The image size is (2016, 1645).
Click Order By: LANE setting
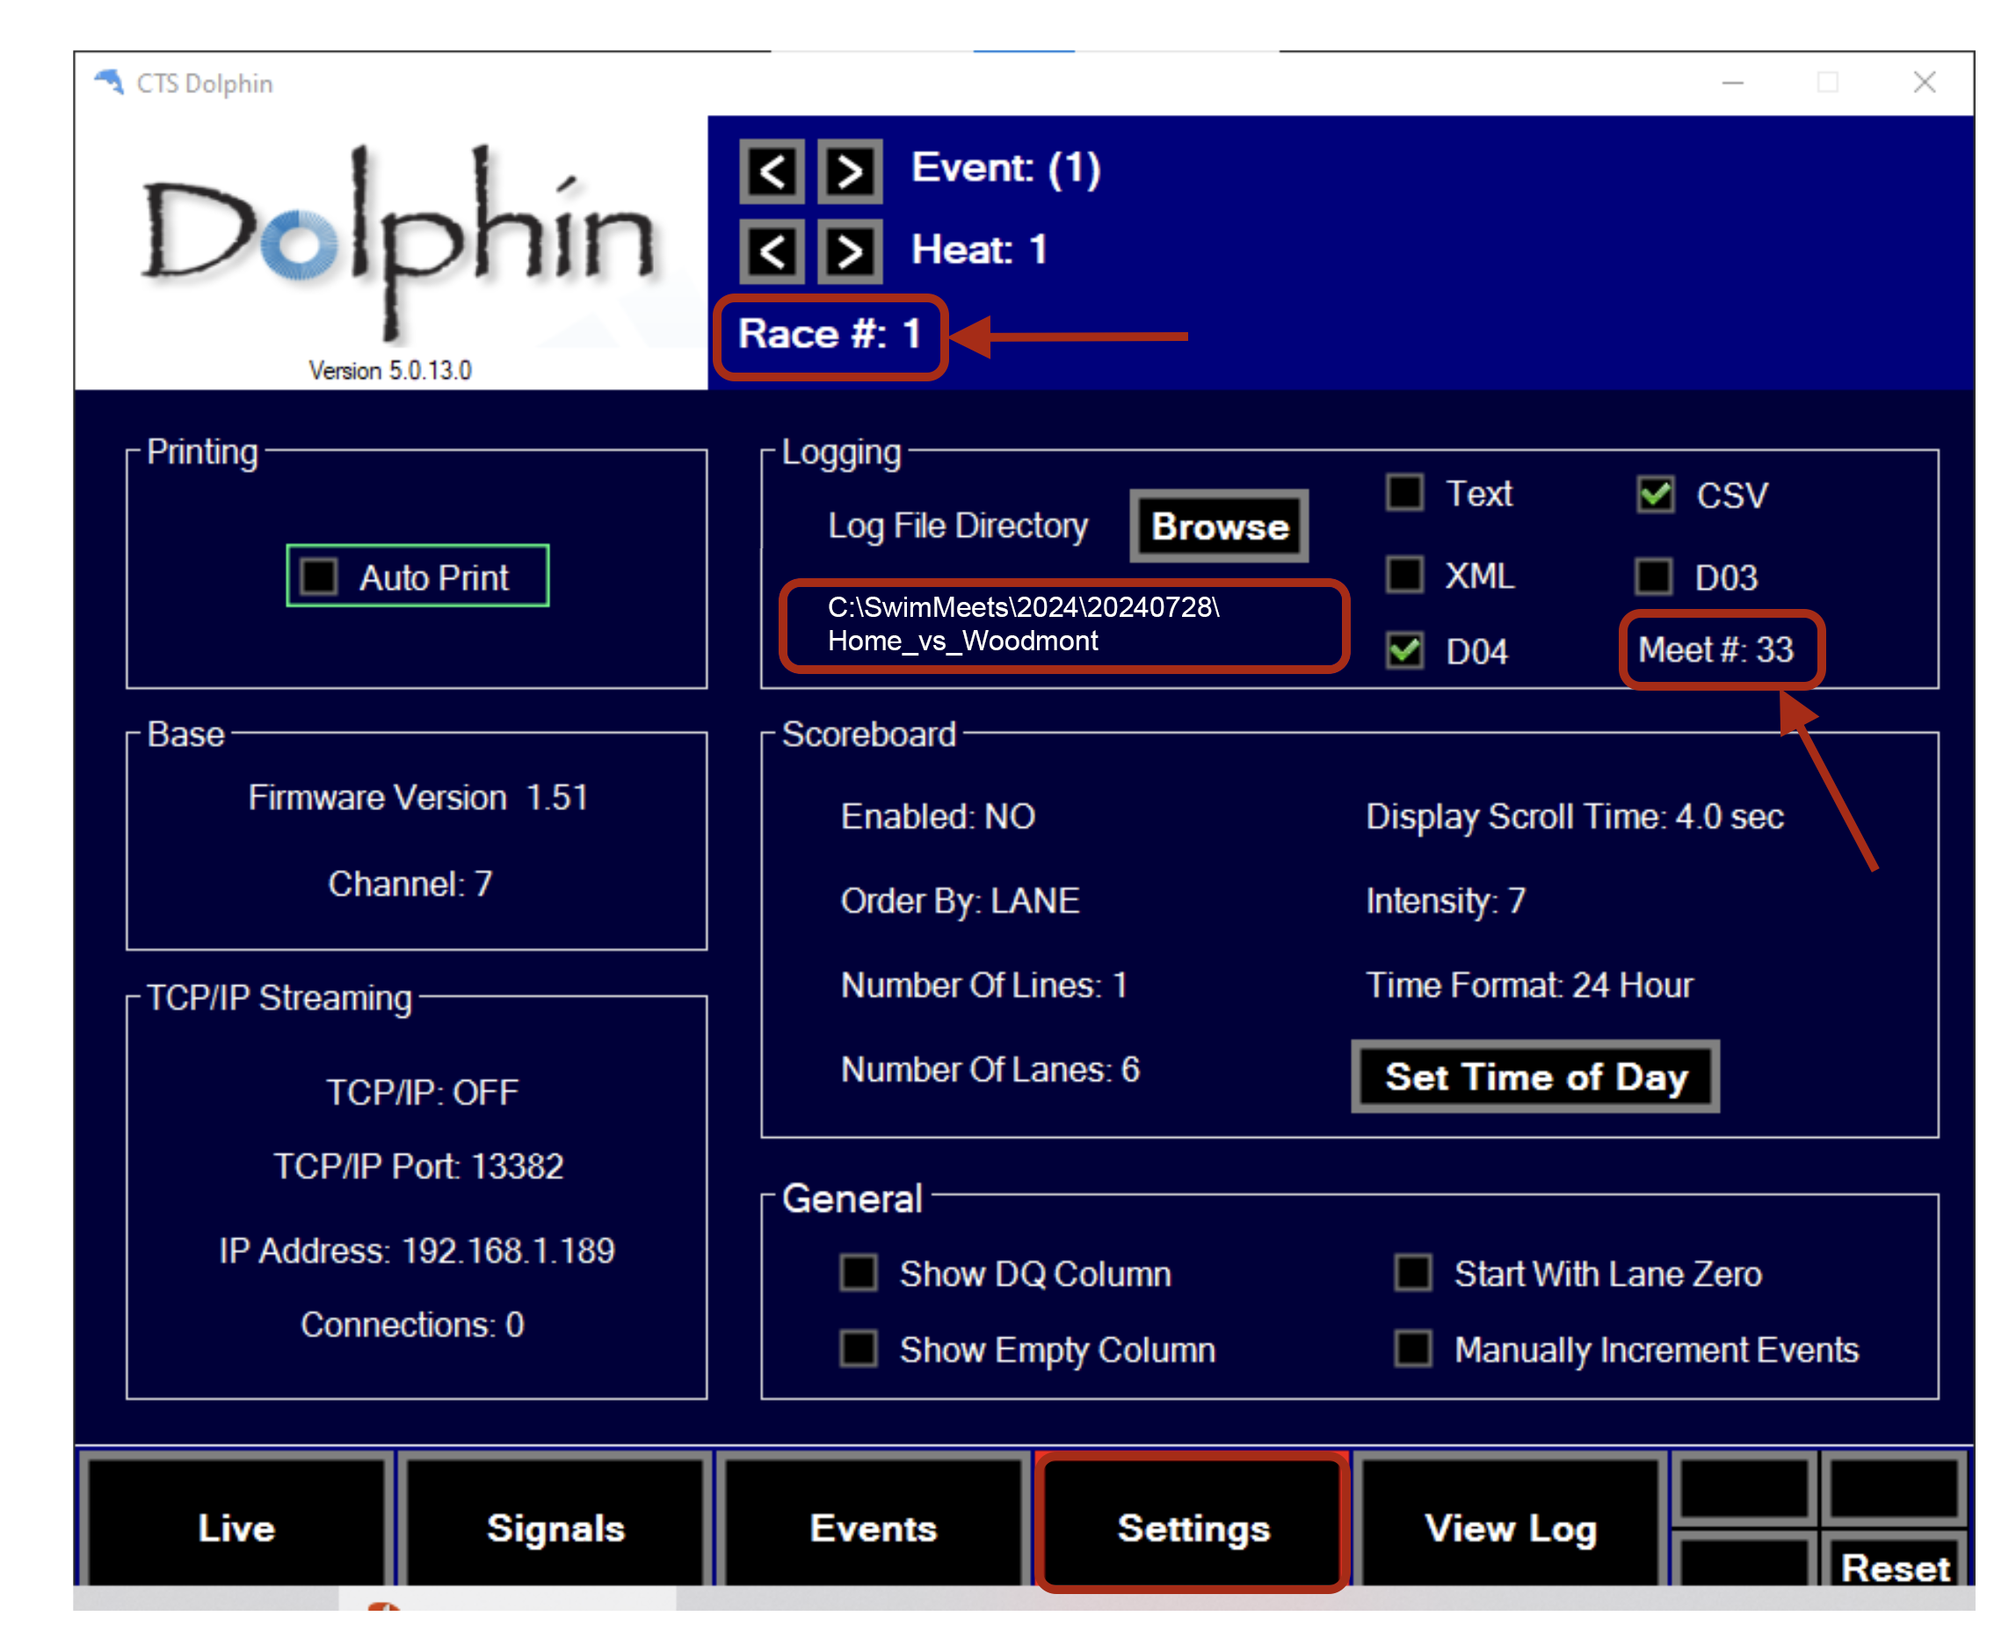point(961,902)
